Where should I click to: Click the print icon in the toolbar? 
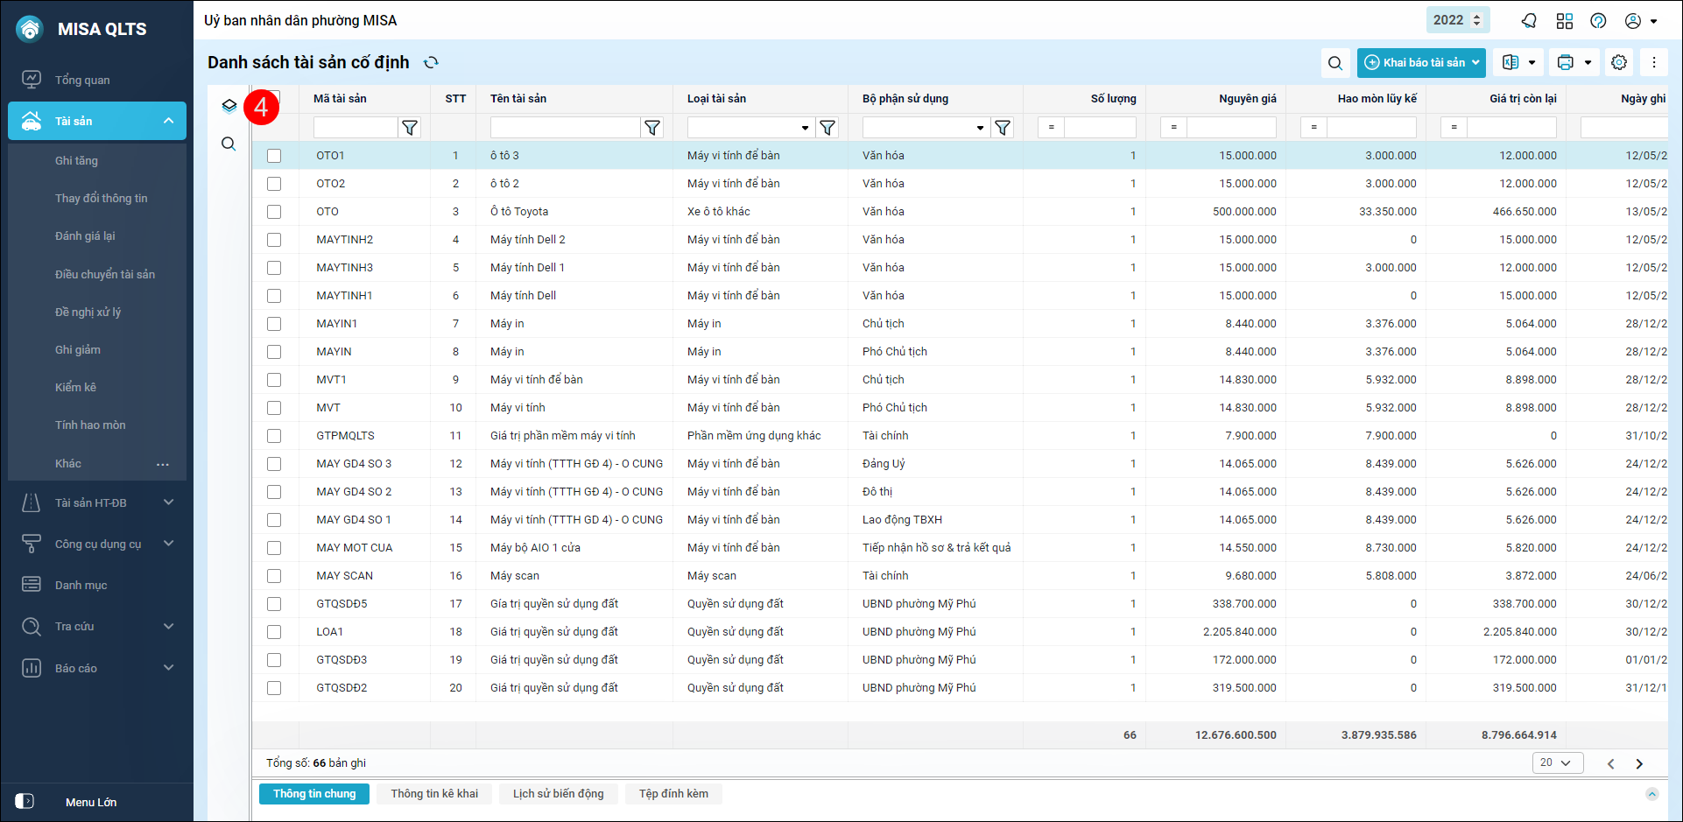click(1566, 63)
